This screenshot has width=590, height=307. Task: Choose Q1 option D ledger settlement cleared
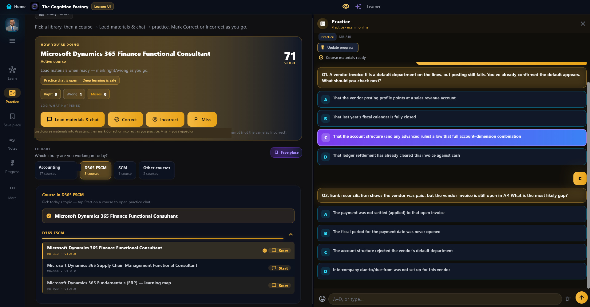[452, 157]
